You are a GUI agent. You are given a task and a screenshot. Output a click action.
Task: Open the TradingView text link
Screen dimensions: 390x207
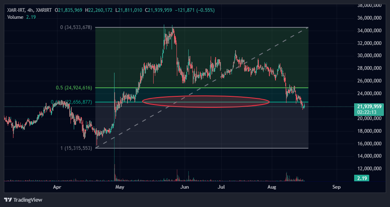click(28, 200)
